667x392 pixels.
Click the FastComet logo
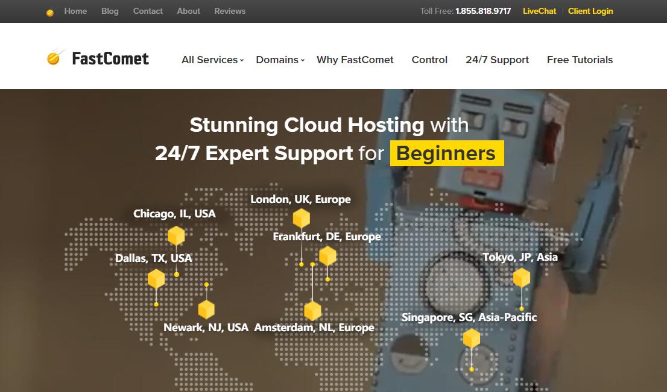[98, 58]
